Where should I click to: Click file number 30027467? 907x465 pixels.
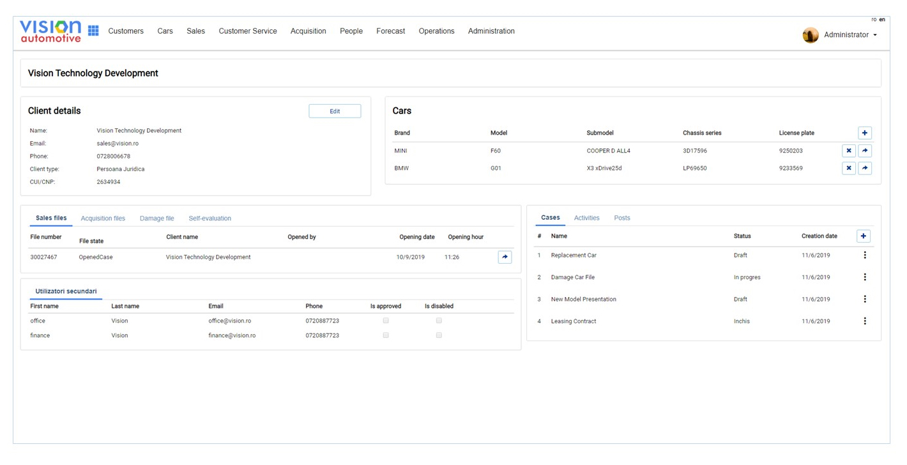[x=43, y=257]
